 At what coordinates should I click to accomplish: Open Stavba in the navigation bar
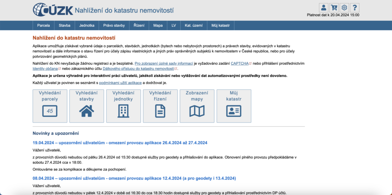pyautogui.click(x=64, y=25)
